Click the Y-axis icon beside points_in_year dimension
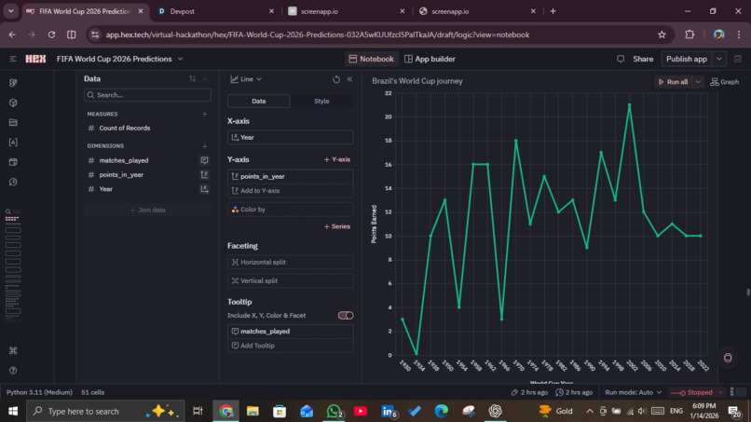 point(204,175)
